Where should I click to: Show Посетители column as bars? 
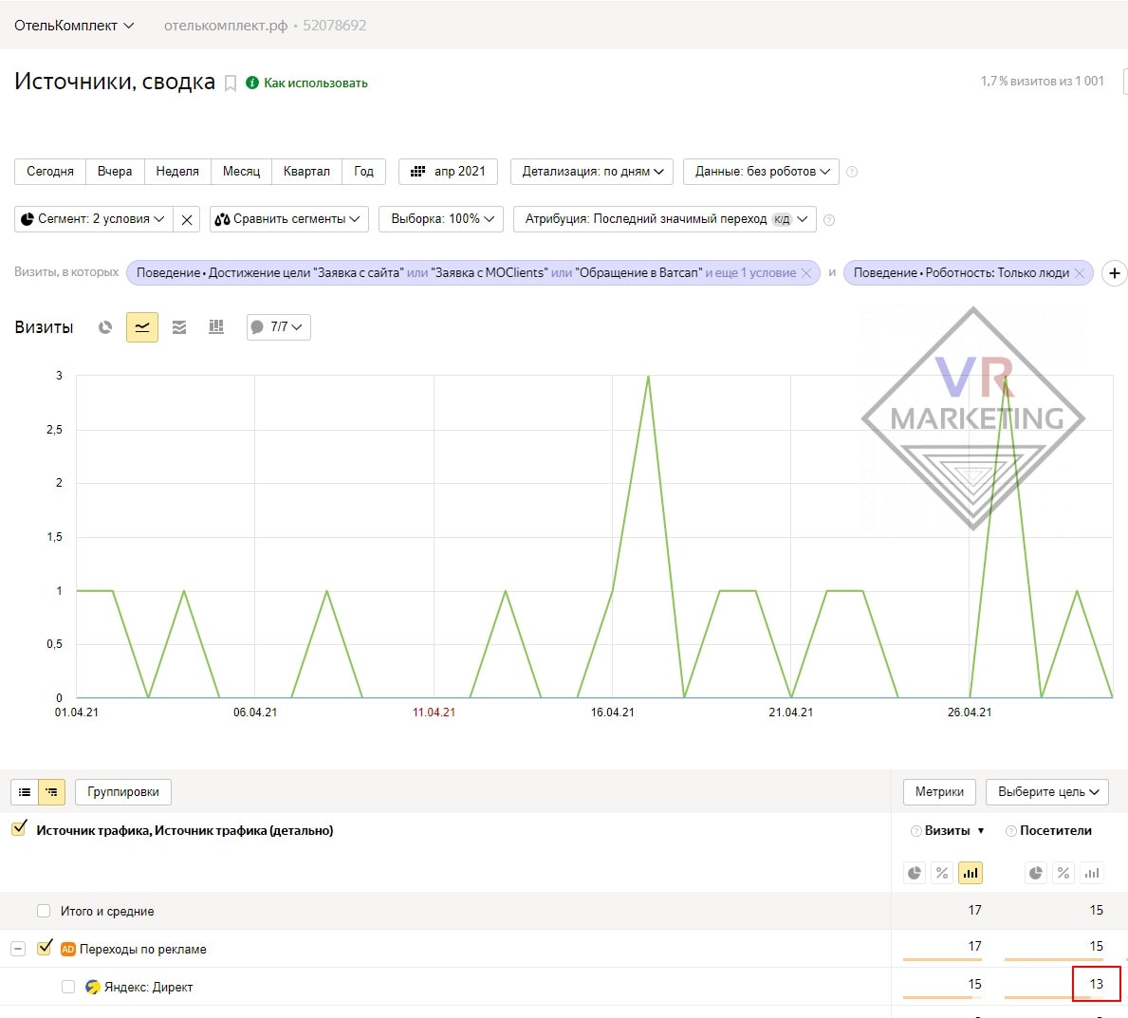pyautogui.click(x=1092, y=874)
